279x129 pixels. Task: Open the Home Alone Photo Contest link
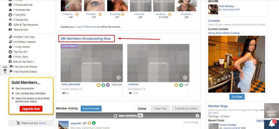224,33
